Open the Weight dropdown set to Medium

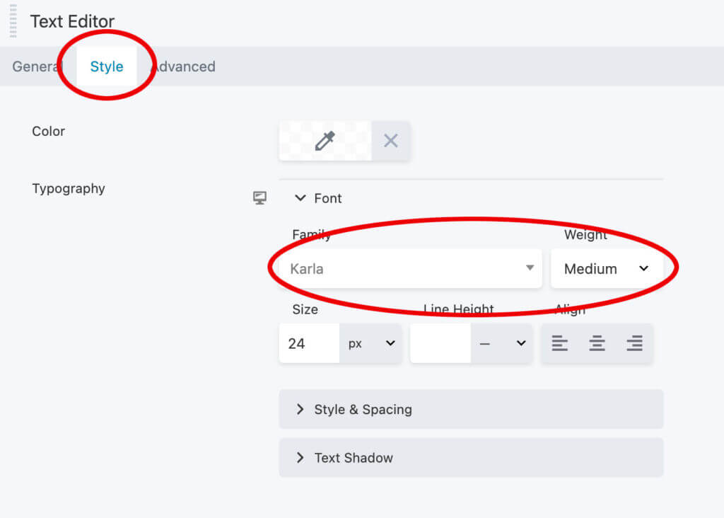click(606, 268)
